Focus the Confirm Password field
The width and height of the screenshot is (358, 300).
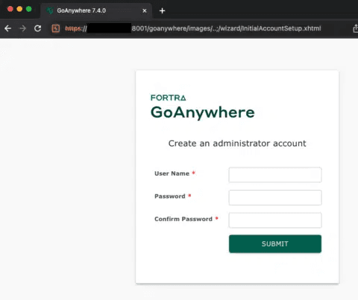coord(275,220)
